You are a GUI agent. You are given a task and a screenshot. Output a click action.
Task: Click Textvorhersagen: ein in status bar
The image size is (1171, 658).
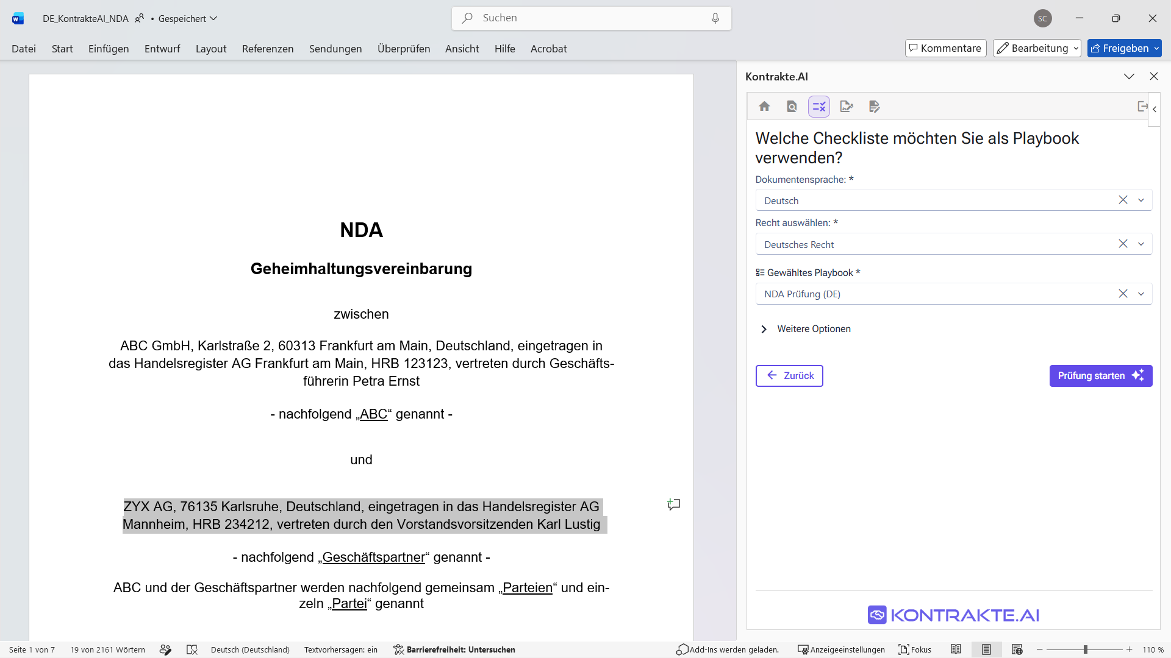click(x=341, y=649)
